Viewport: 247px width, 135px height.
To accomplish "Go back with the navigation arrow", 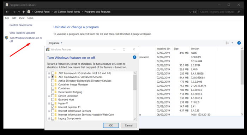I will pos(7,12).
